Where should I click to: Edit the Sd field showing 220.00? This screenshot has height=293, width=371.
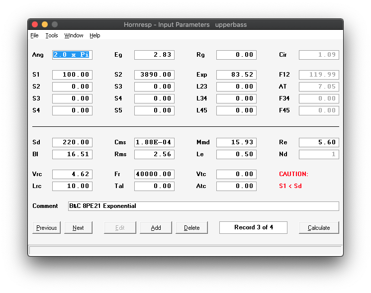(x=73, y=142)
